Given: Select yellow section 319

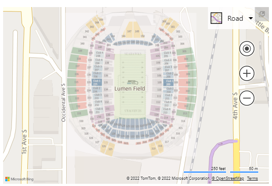Looking at the screenshot, I should (154, 149).
